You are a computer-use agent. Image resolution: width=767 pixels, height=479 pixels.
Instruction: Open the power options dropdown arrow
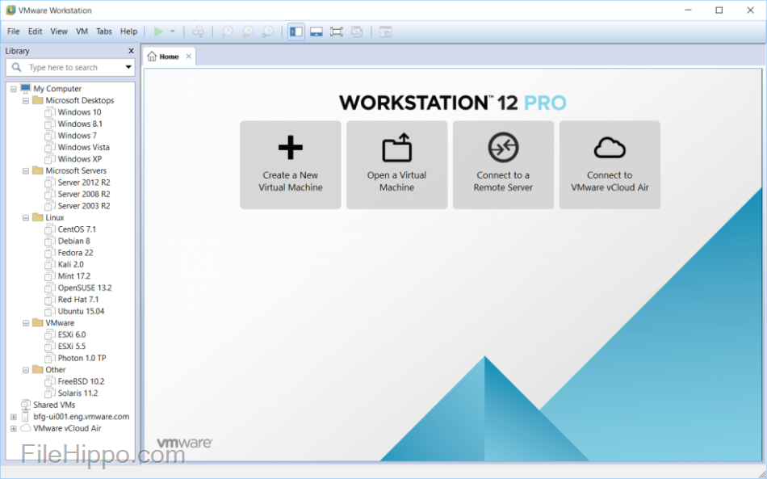pos(172,32)
